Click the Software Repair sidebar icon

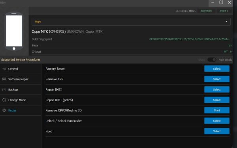[4, 79]
